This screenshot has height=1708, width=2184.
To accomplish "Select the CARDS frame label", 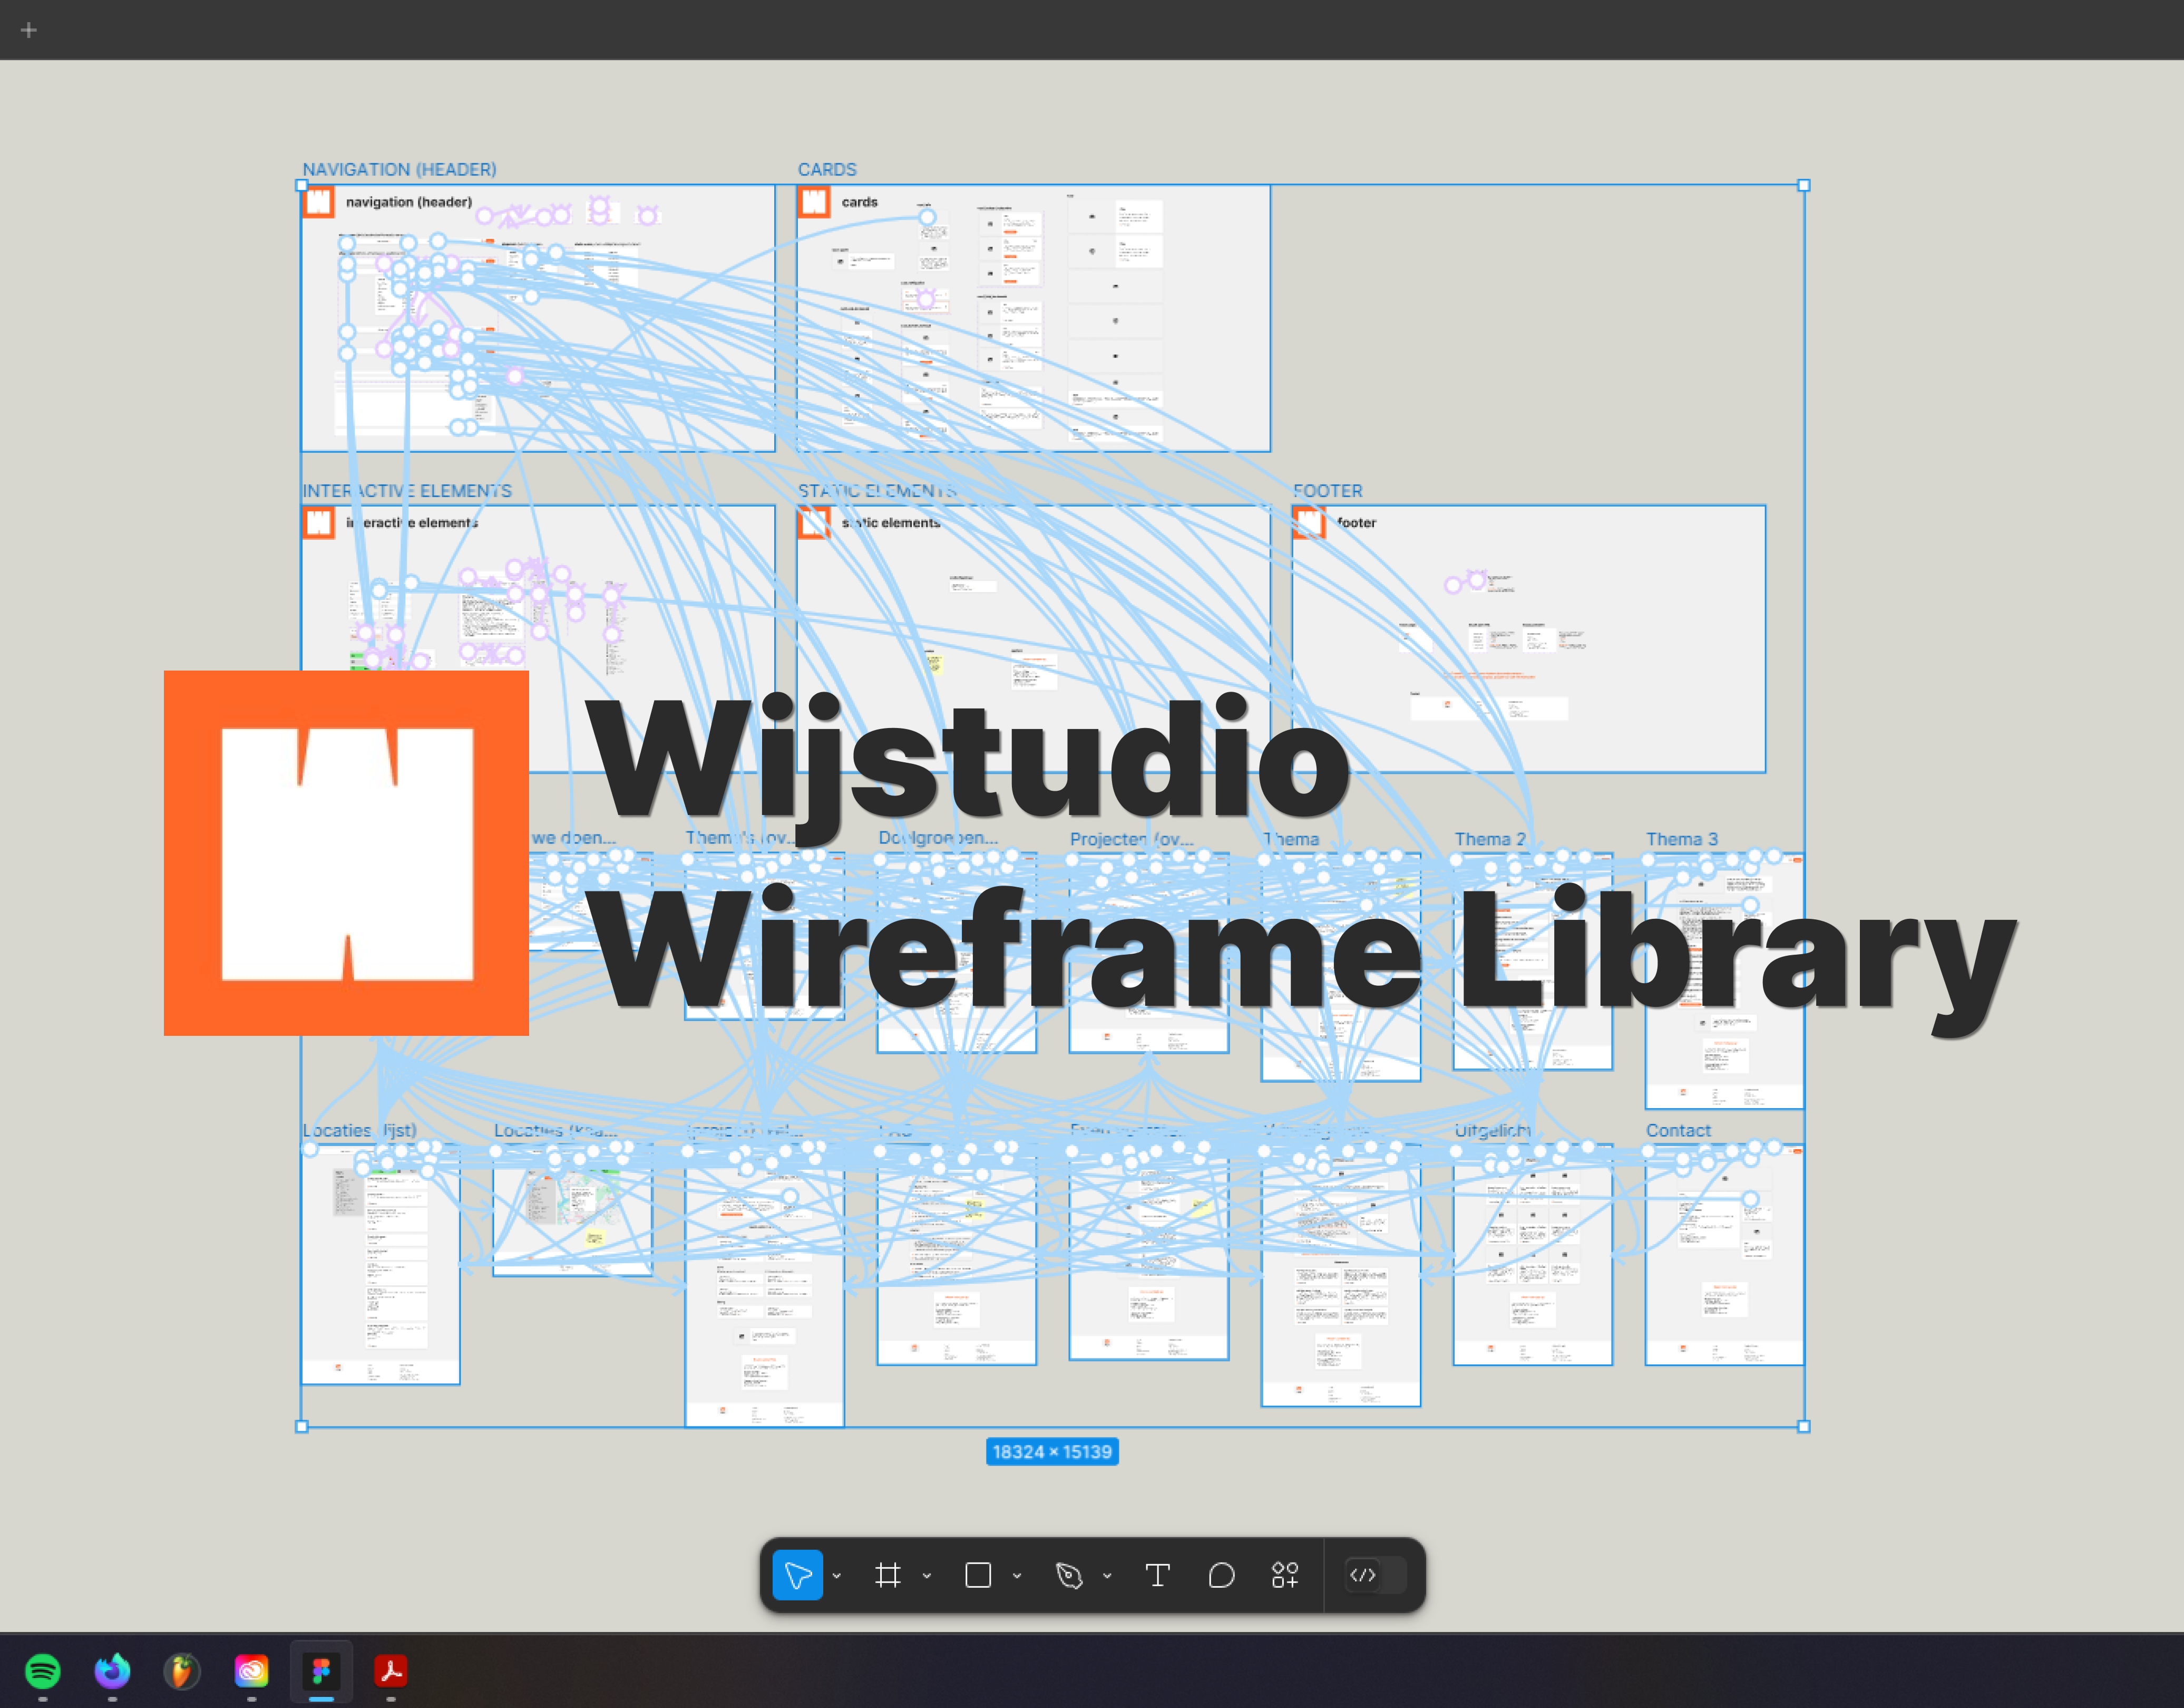I will pyautogui.click(x=827, y=169).
